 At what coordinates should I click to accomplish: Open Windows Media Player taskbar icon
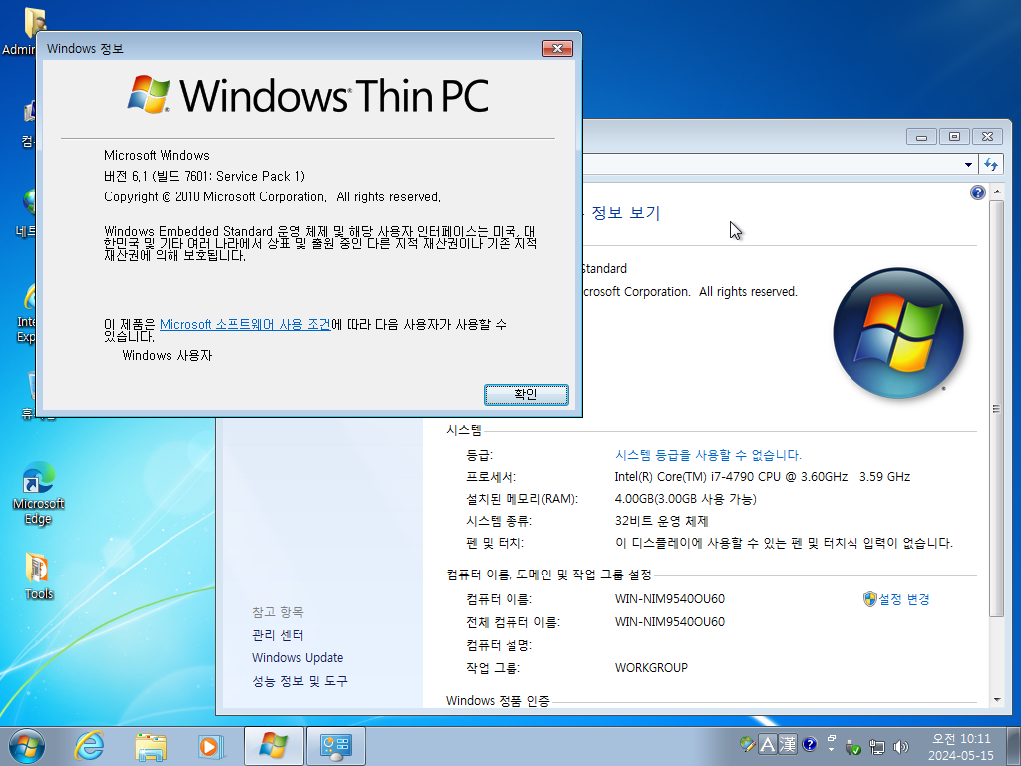(x=211, y=746)
